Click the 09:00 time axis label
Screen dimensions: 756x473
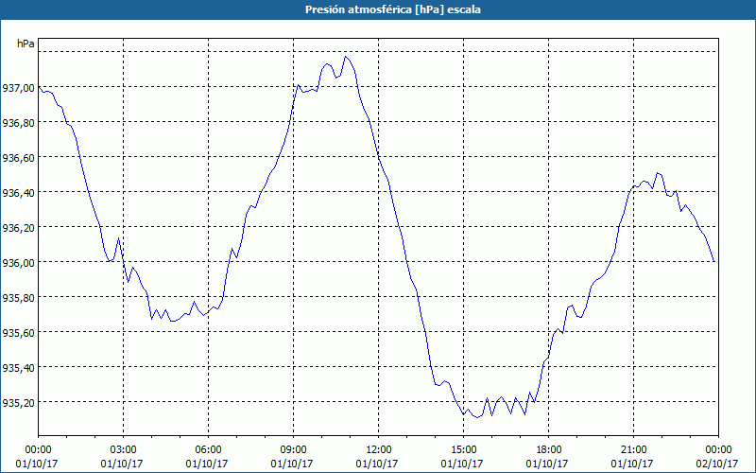(293, 450)
